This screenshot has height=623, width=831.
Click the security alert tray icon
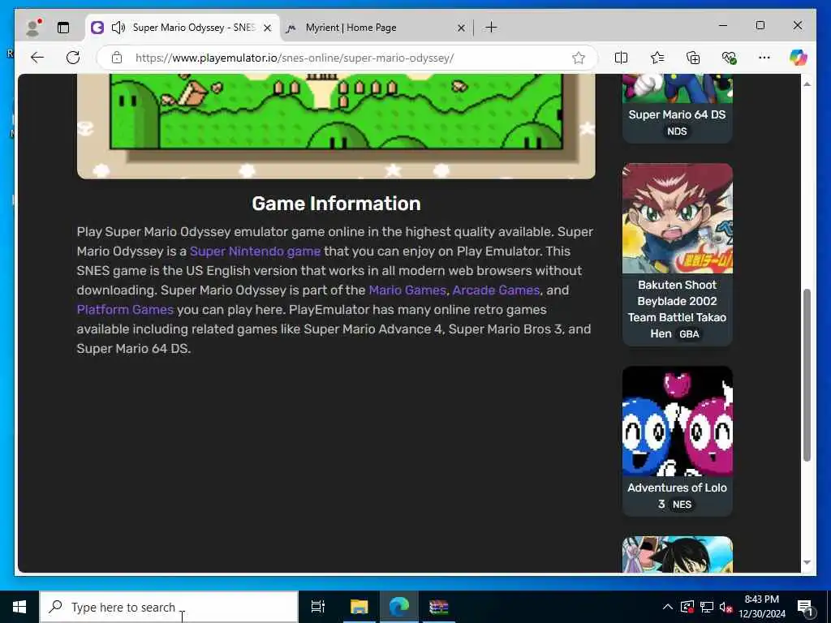pos(687,607)
